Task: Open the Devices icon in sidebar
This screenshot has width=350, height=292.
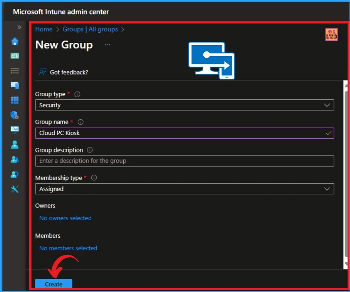Action: [15, 85]
